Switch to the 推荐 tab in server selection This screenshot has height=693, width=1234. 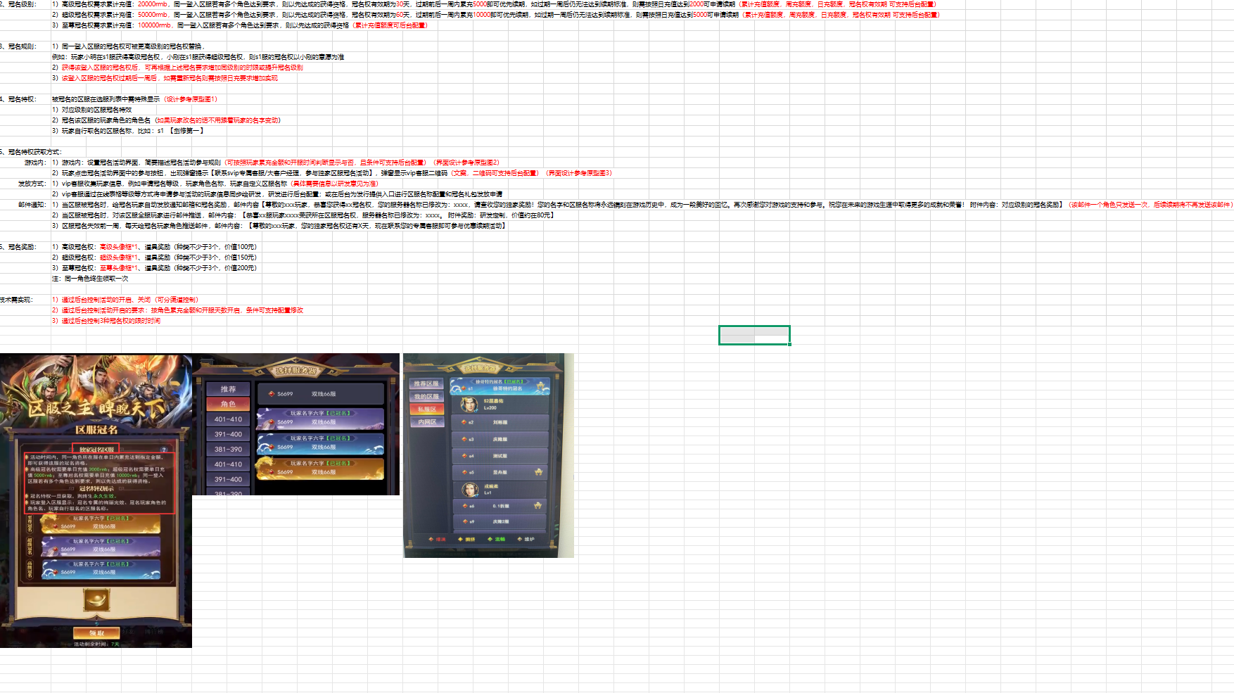pos(228,389)
